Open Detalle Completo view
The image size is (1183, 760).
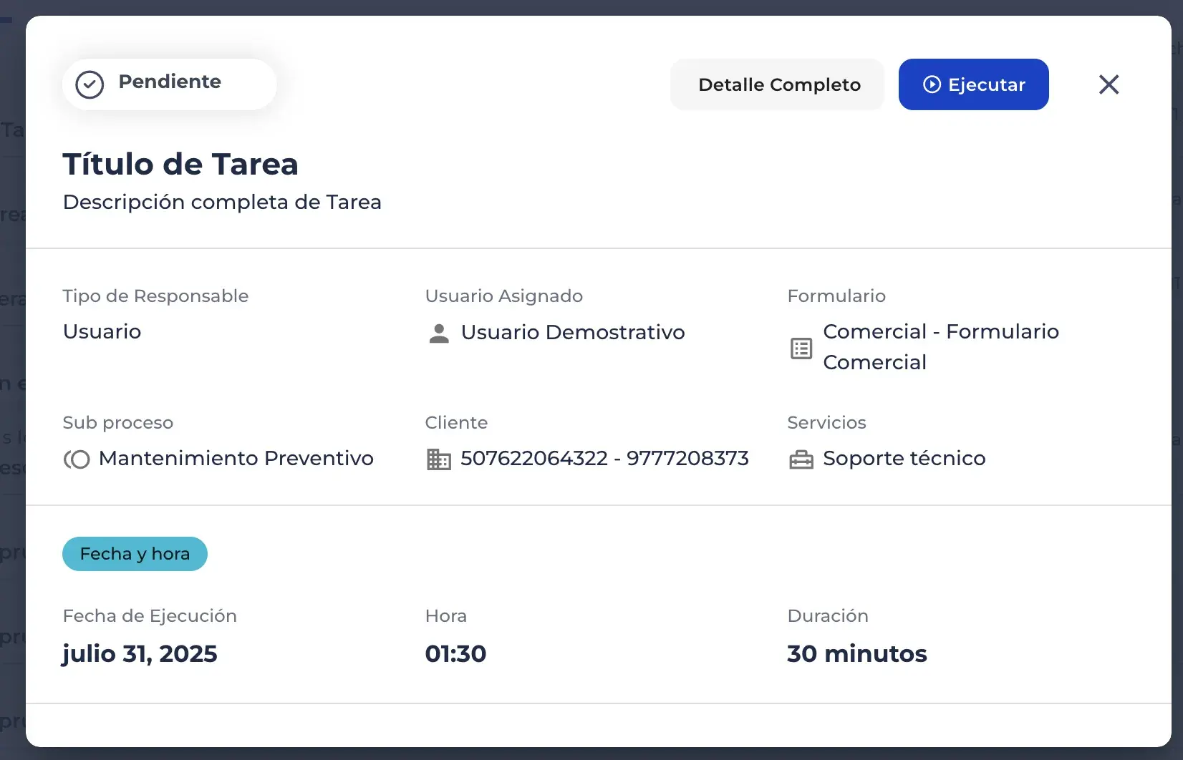point(777,84)
